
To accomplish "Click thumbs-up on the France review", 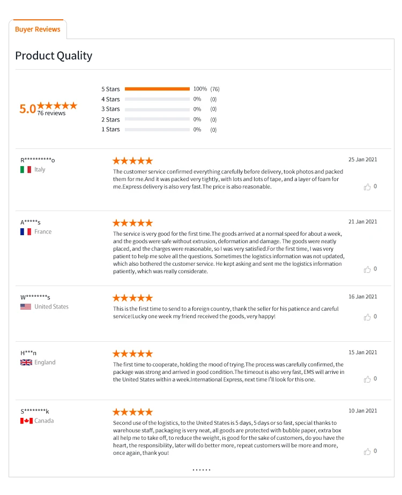I will [x=367, y=269].
